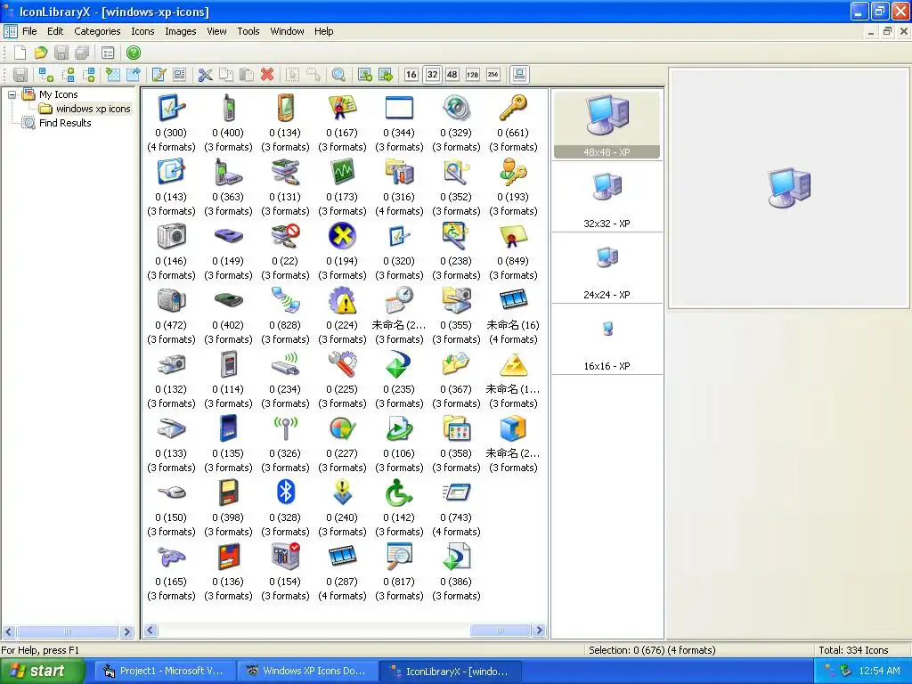Viewport: 912px width, 684px height.
Task: Copy the selected icon
Action: 225,75
